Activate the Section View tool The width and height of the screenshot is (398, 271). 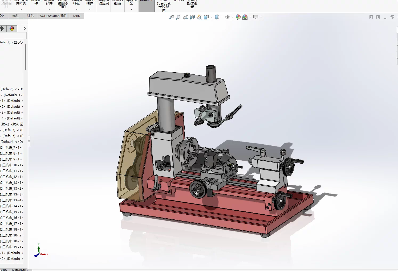pyautogui.click(x=192, y=17)
